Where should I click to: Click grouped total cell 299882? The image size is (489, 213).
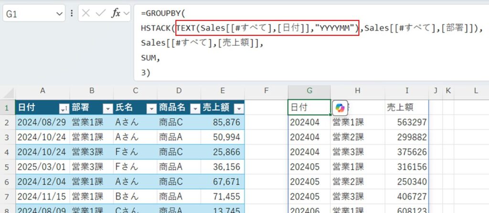pyautogui.click(x=407, y=137)
